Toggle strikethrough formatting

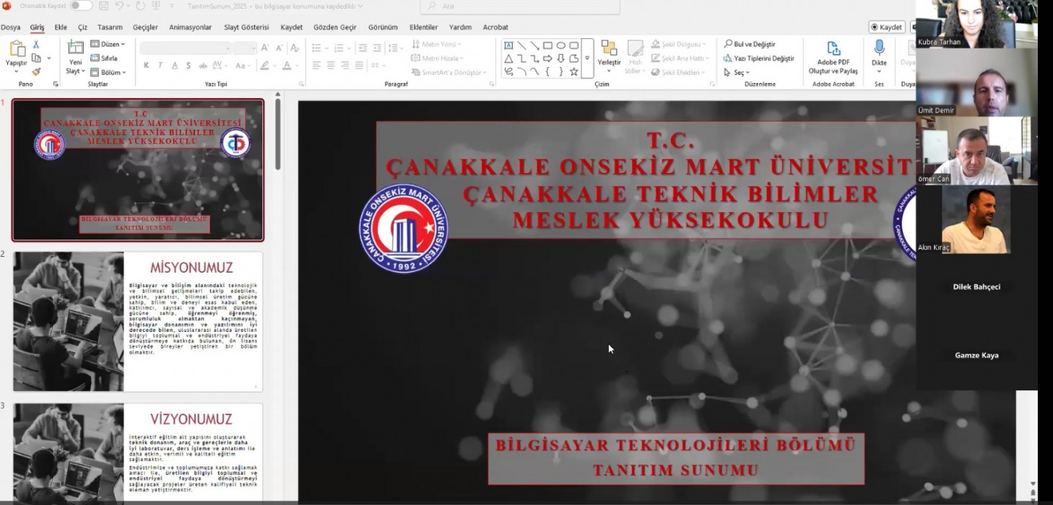tap(203, 65)
